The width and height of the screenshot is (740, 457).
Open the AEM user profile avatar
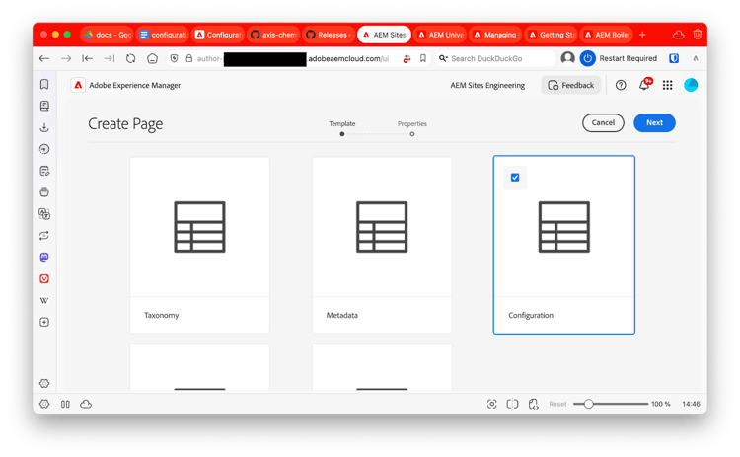(691, 85)
